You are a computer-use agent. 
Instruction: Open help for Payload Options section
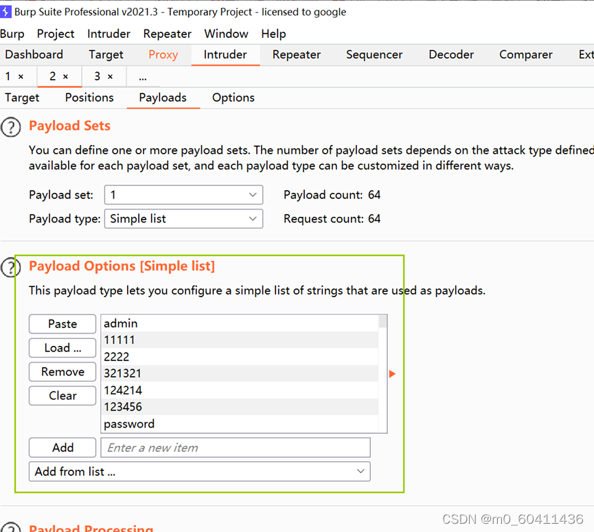click(10, 267)
